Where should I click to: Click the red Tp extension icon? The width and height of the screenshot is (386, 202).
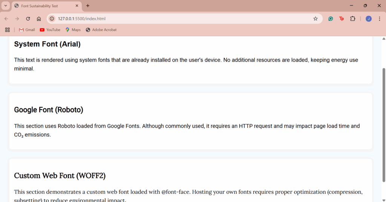coord(342,19)
